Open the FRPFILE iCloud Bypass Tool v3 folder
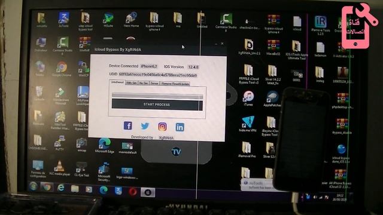The image size is (383, 215). (x=249, y=74)
